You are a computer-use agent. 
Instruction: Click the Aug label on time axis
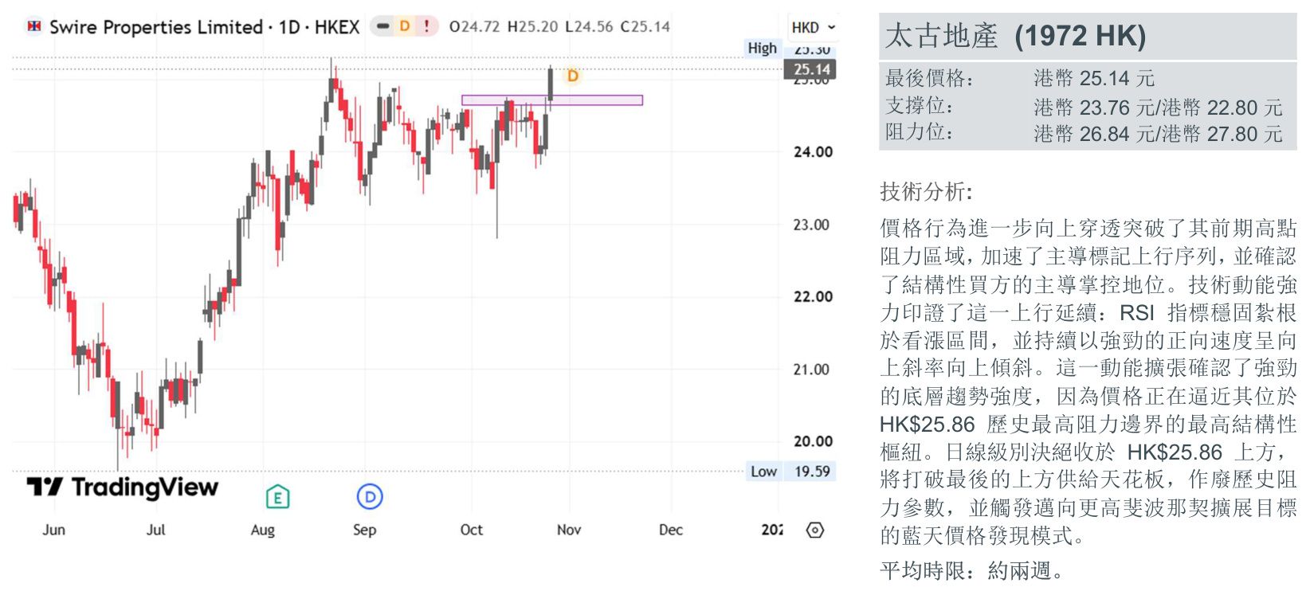(x=262, y=530)
